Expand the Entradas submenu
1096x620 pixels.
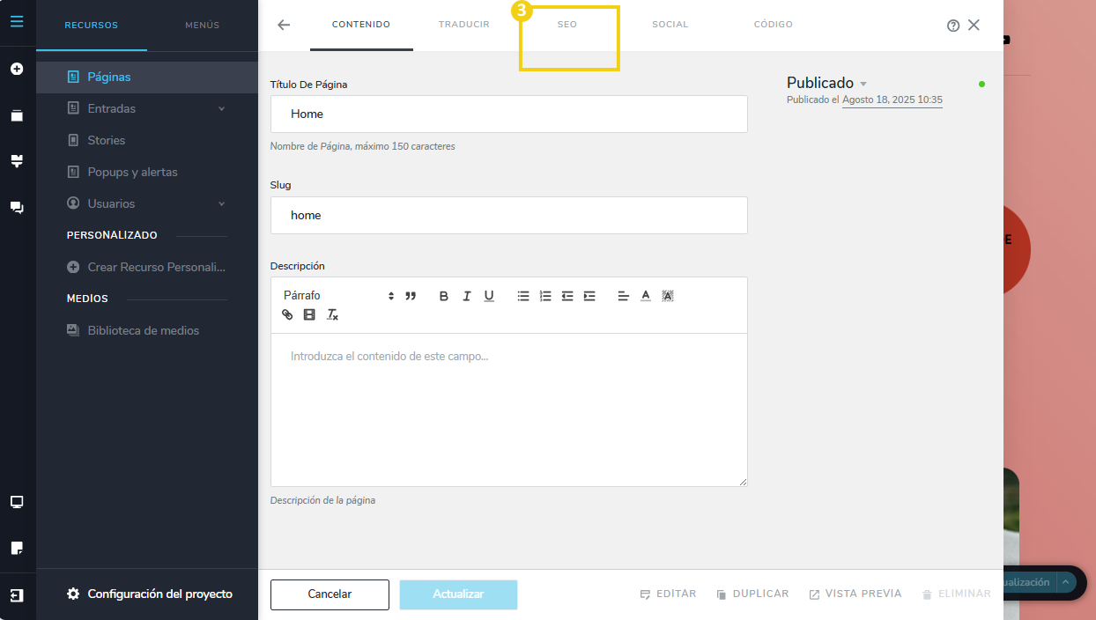221,108
